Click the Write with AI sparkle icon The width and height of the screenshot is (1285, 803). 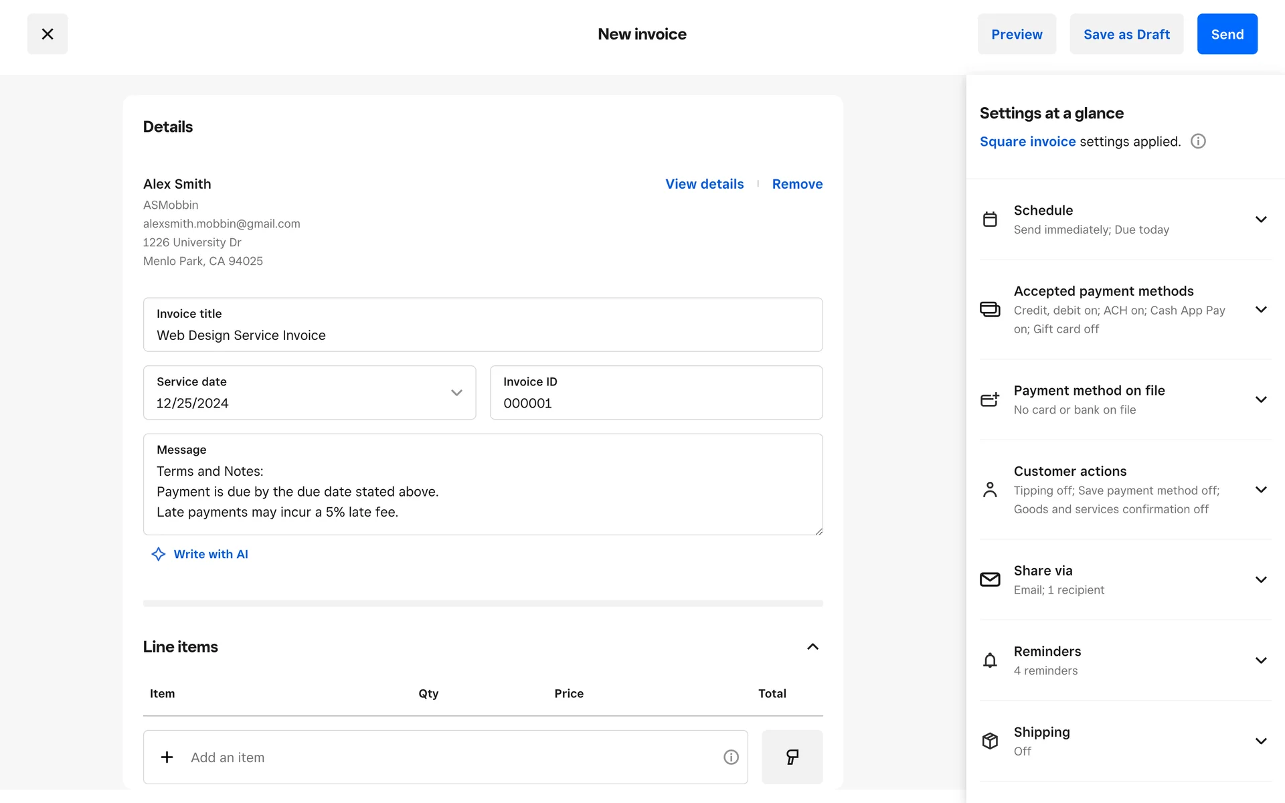[x=158, y=554]
